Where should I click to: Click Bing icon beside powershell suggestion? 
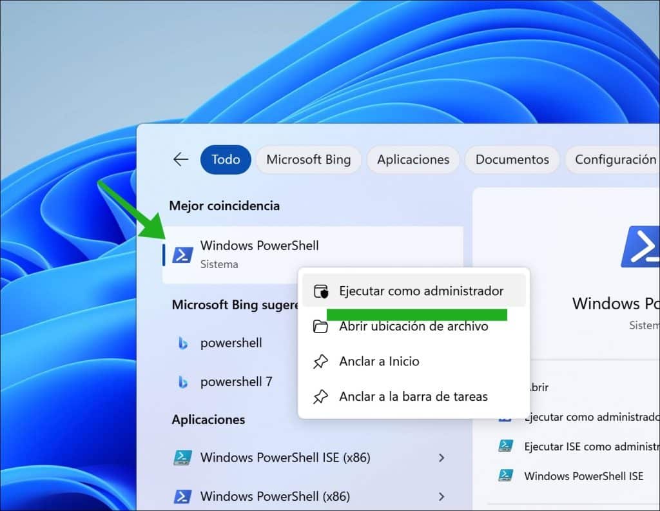[183, 343]
